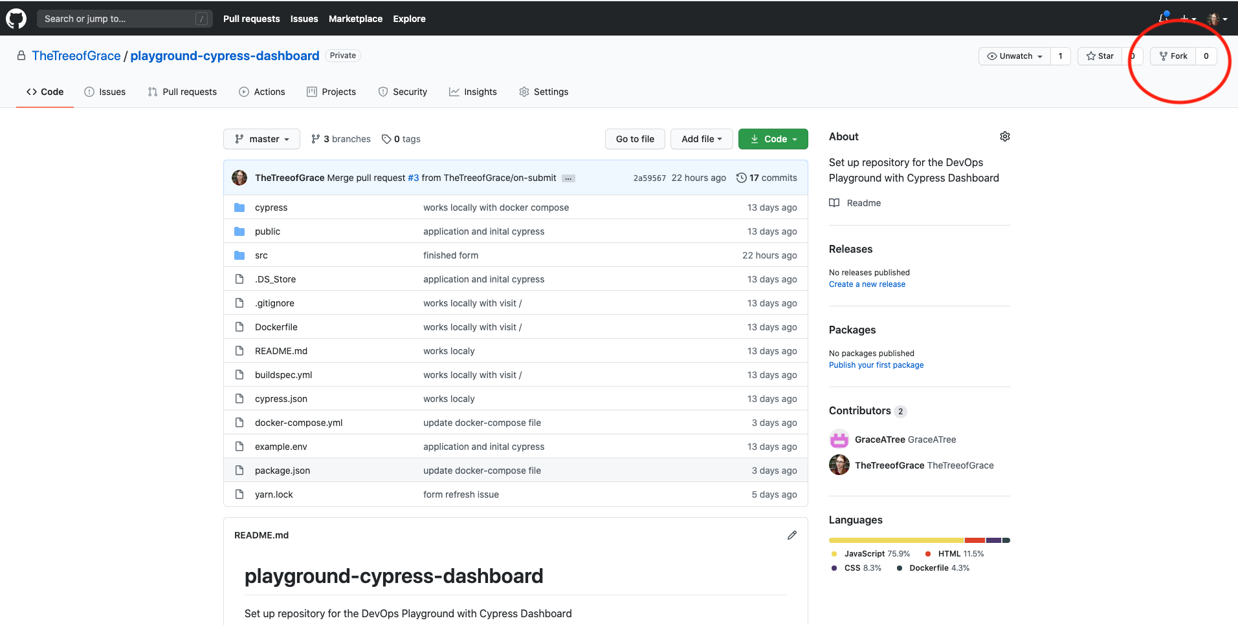
Task: Switch to the Actions tab
Action: [262, 92]
